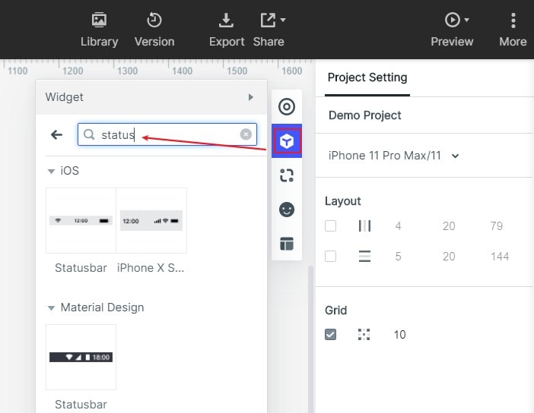Image resolution: width=534 pixels, height=413 pixels.
Task: Click the dotted grid icon
Action: (x=364, y=335)
